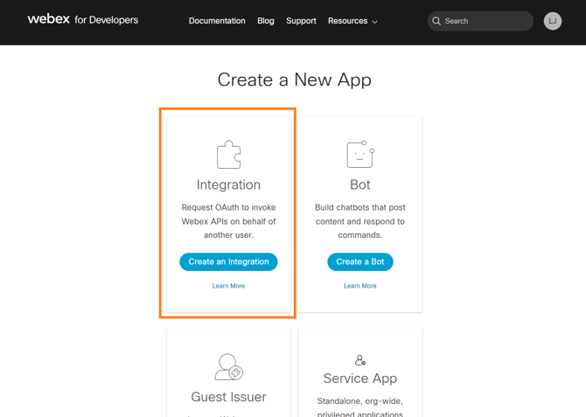Click the magnifying glass search icon
Image resolution: width=586 pixels, height=417 pixels.
pyautogui.click(x=436, y=21)
